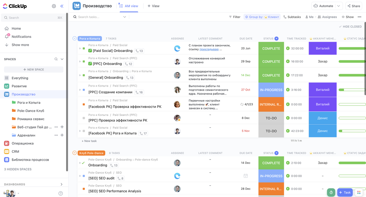Open the прикладываю link in comment
366x197 pixels.
pyautogui.click(x=209, y=49)
